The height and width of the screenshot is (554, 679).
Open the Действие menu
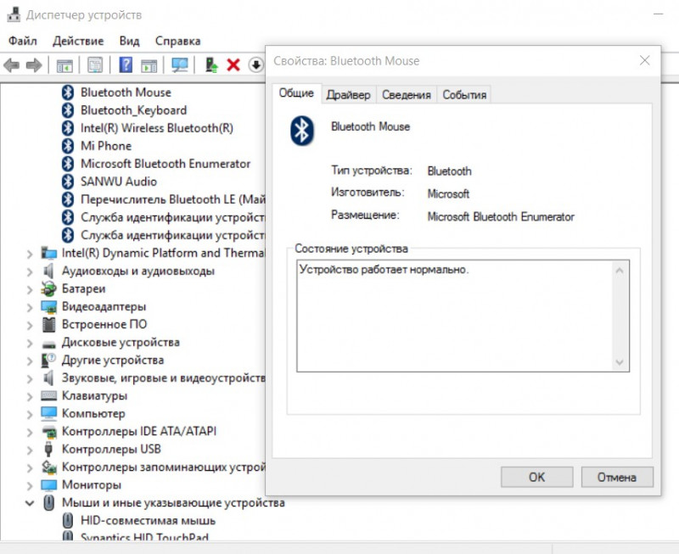(78, 41)
